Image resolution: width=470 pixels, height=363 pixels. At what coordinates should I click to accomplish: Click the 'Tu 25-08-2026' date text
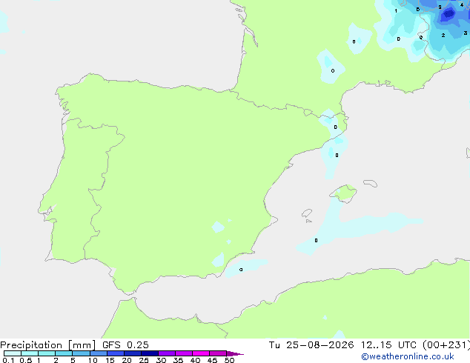coord(311,345)
